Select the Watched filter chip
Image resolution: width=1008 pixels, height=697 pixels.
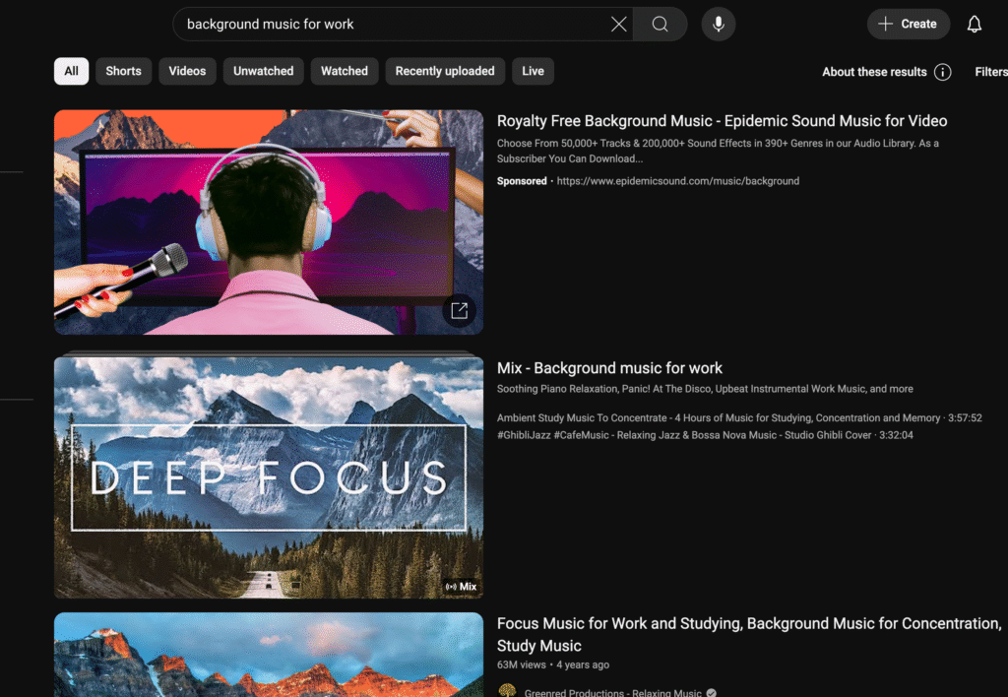click(x=345, y=71)
